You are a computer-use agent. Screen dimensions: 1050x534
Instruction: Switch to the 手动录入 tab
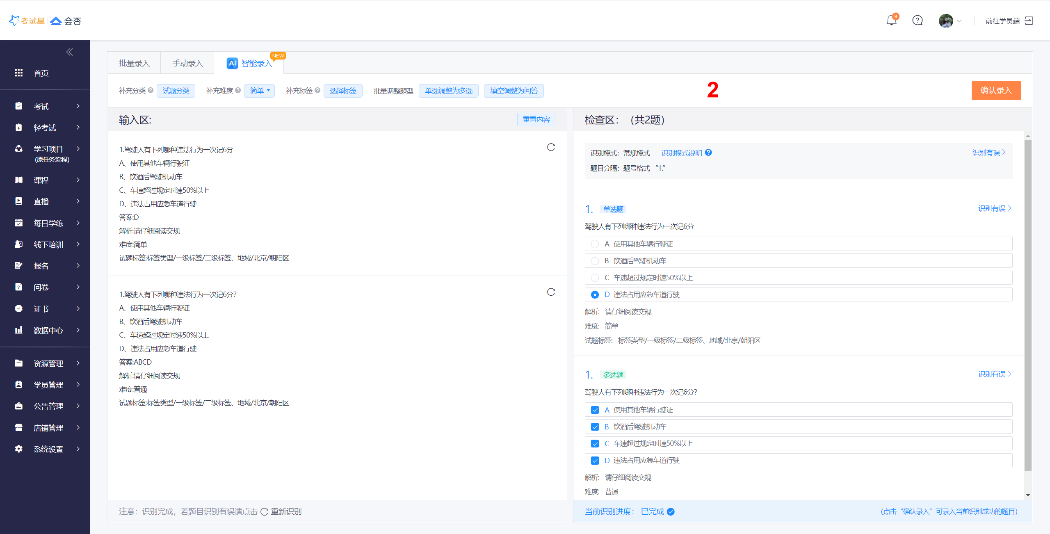tap(187, 63)
